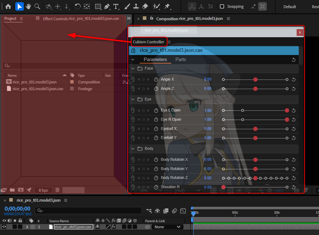Open the Project search options dropdown
Screen dimensions: 319x235
click(7, 66)
